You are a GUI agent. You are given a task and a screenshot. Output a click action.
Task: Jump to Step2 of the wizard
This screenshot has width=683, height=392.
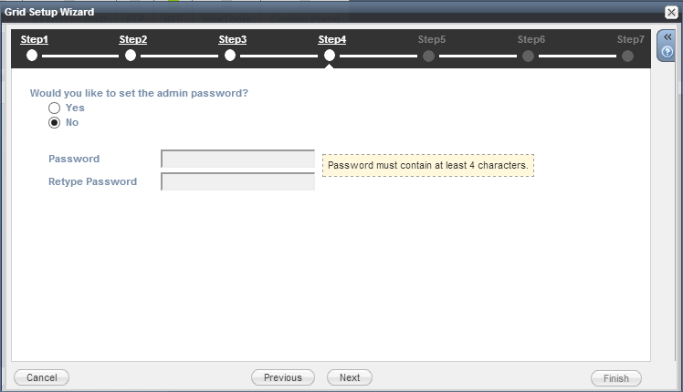coord(133,40)
